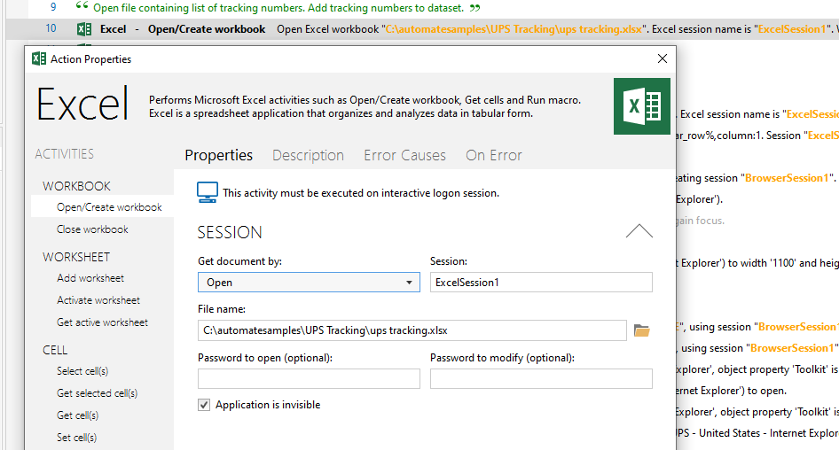This screenshot has width=839, height=450.
Task: Select Get selected cell(s) activity
Action: pos(97,393)
